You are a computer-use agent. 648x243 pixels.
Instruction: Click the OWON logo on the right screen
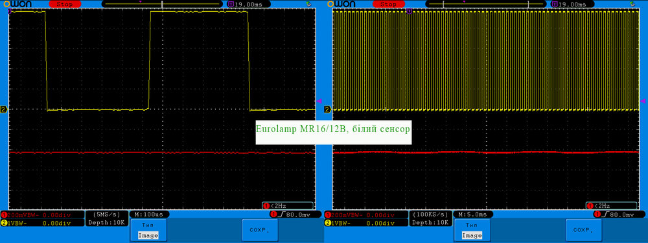[341, 4]
